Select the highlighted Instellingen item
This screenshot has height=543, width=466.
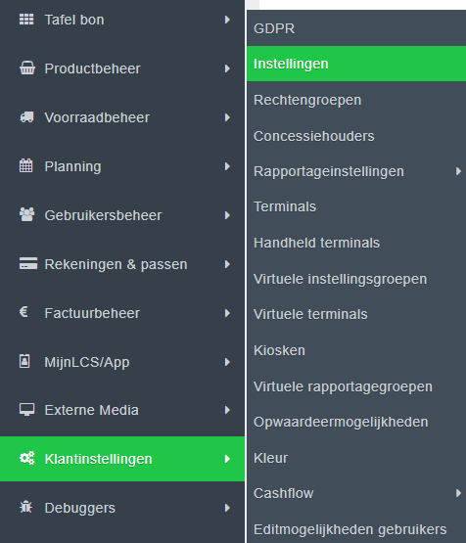click(x=356, y=64)
